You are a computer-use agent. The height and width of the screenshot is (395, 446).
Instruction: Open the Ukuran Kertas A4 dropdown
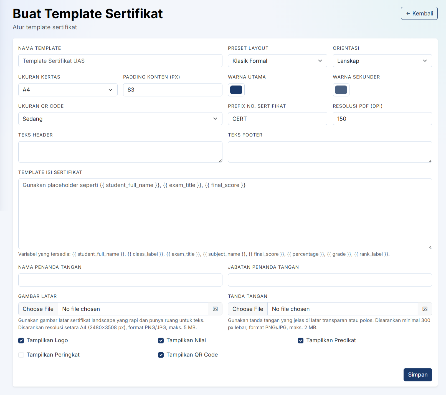click(x=68, y=90)
